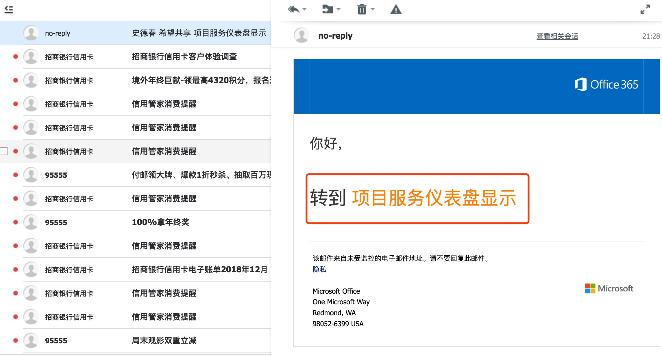Screen dimensions: 662x356
Task: Click the Reply all arrow icon
Action: pos(293,10)
